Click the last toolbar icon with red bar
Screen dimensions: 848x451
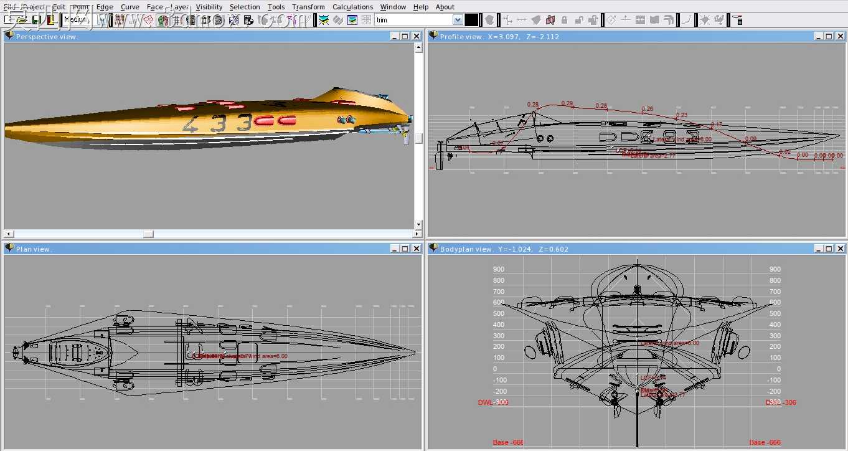click(738, 20)
